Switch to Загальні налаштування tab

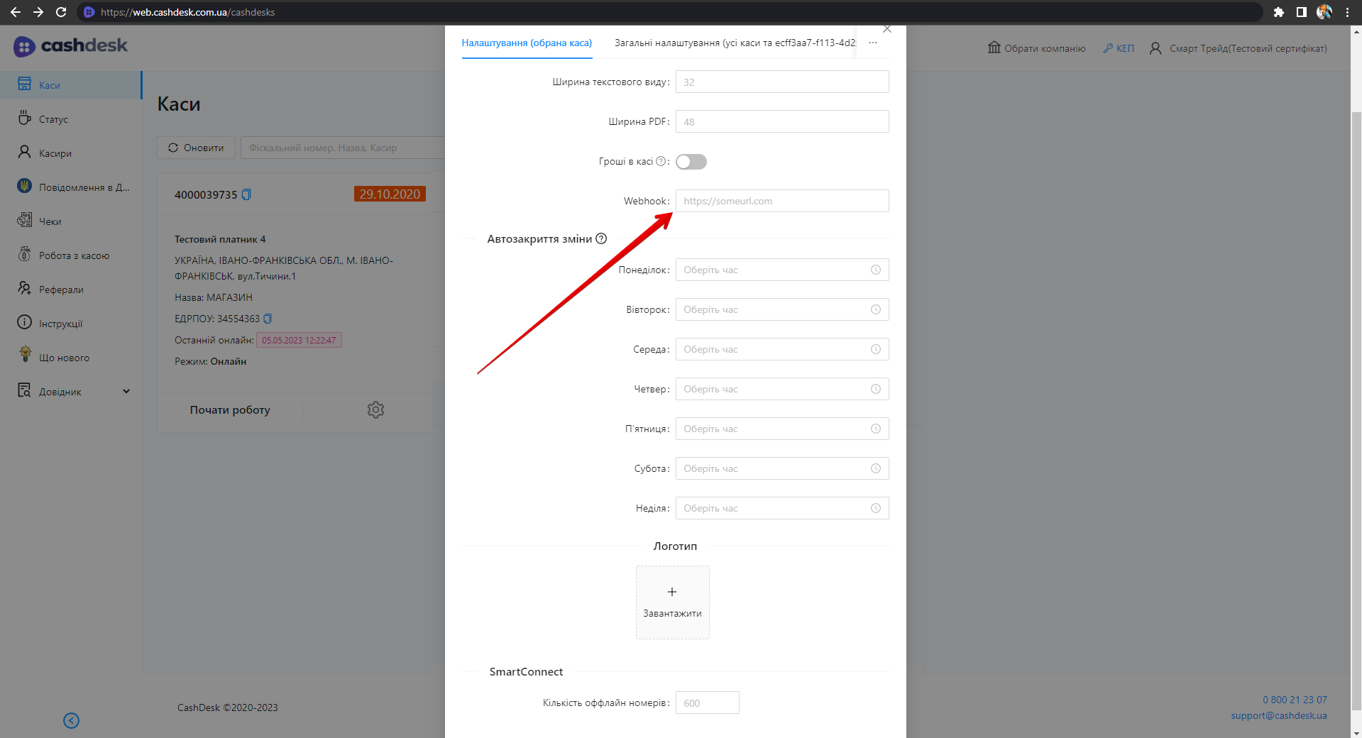pyautogui.click(x=731, y=43)
